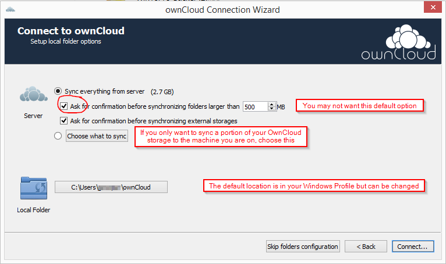Screen dimensions: 446x264
Task: Select Sync everything from server radio button
Action: pyautogui.click(x=58, y=91)
